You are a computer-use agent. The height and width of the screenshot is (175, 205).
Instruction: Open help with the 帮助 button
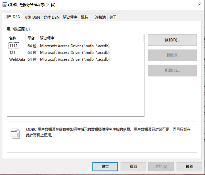coord(189,167)
